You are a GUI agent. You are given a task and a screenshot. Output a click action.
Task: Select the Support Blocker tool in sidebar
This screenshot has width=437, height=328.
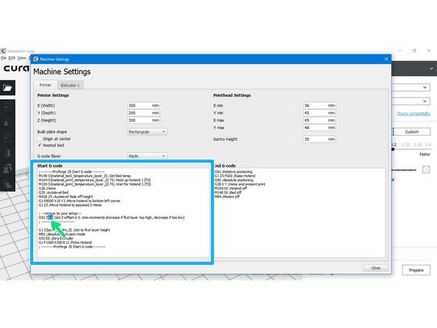coord(7,184)
